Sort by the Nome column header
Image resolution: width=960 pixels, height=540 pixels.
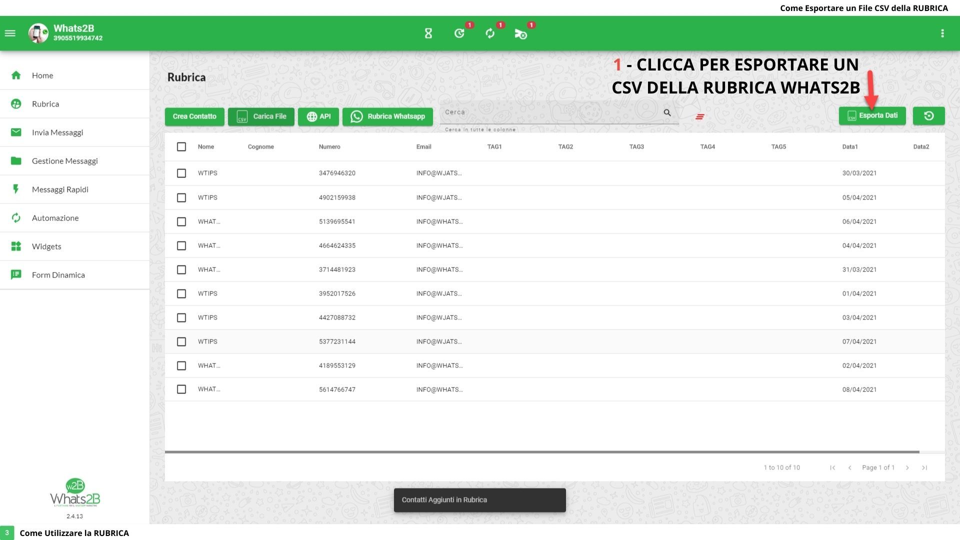click(x=206, y=147)
